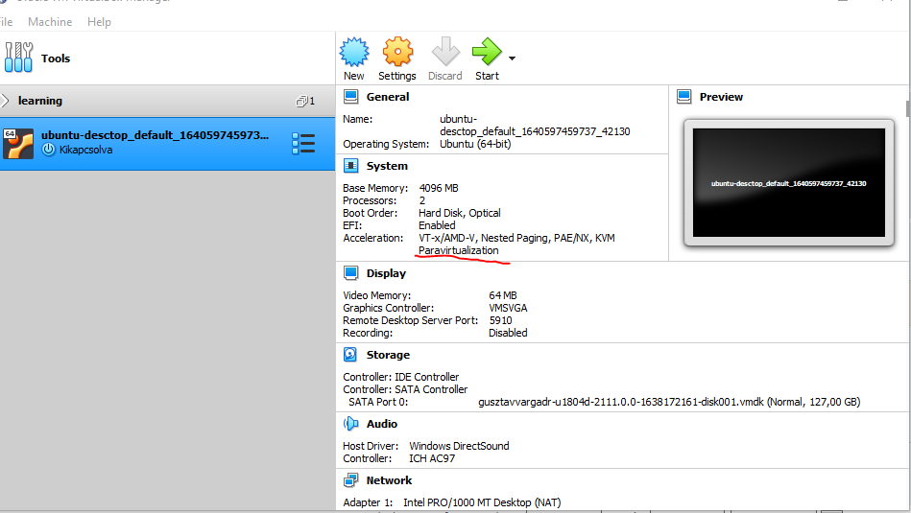This screenshot has width=911, height=513.
Task: Click the Recording Disabled value
Action: pos(508,333)
